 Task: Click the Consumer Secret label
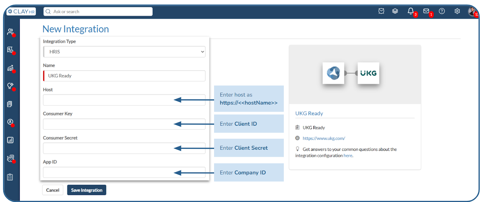point(60,138)
